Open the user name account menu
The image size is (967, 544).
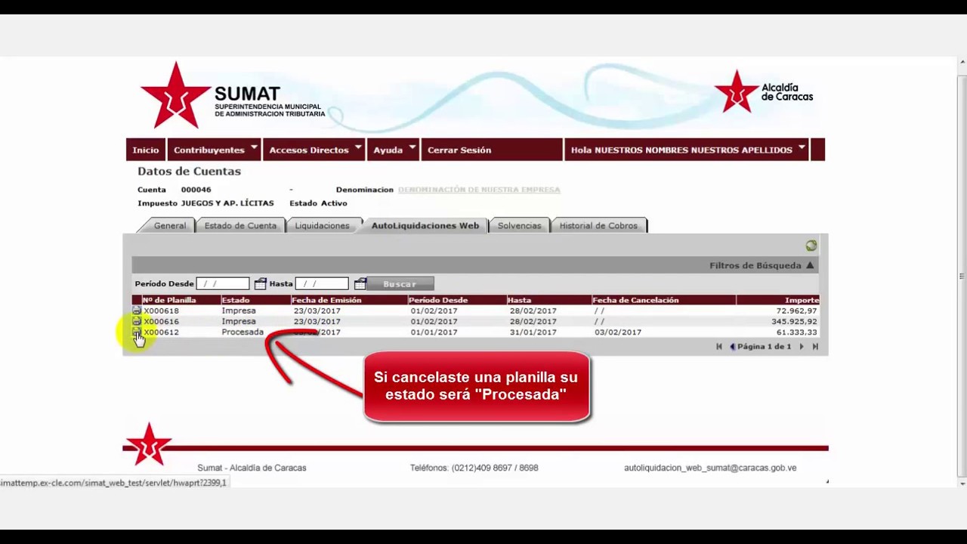[x=687, y=150]
